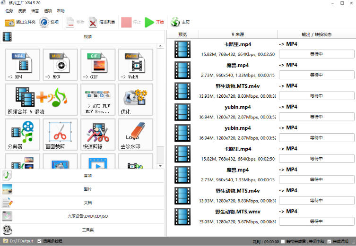The width and height of the screenshot is (356, 246).
Task: Click the 移除 remove toolbar icon
Action: click(70, 22)
